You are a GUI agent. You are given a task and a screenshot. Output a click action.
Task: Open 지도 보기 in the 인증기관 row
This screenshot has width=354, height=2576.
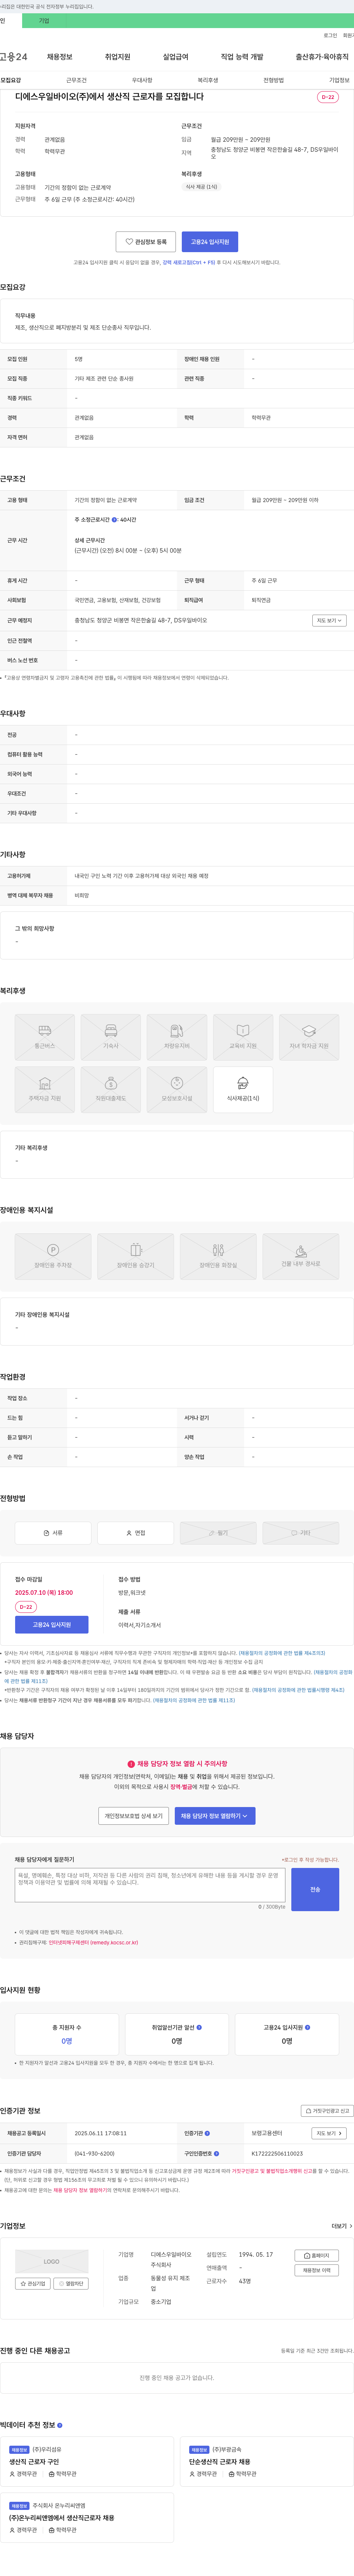[x=329, y=2133]
